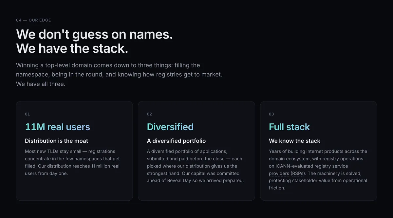Image resolution: width=393 pixels, height=218 pixels.
Task: Click the "We have the stack." headline line
Action: click(72, 48)
